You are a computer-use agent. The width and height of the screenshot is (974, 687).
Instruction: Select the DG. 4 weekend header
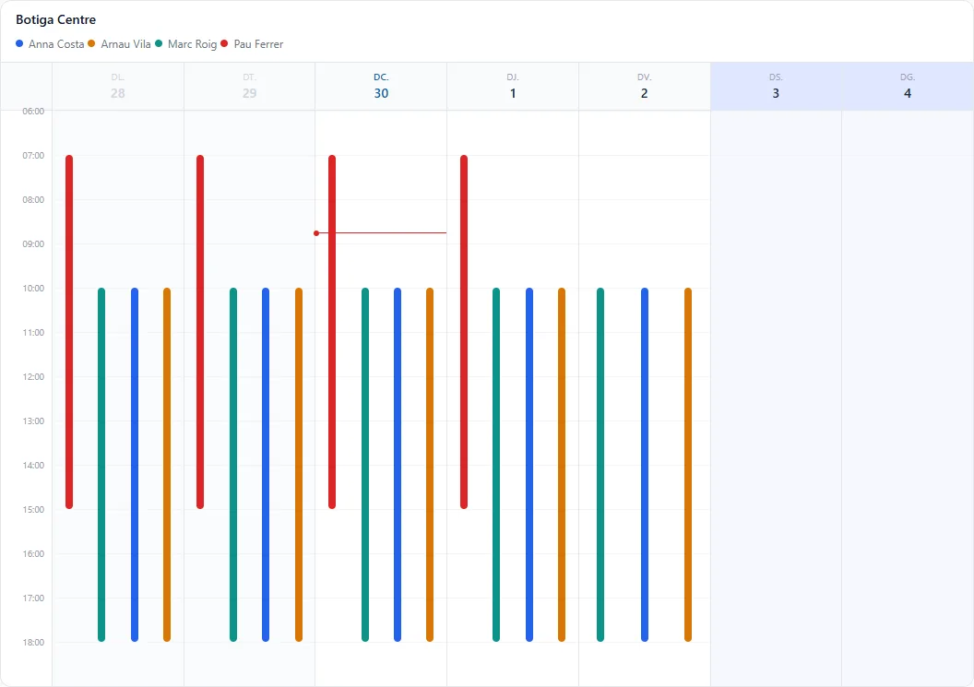point(908,87)
